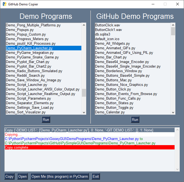184x182 pixels.
Task: Select Demo_Popups.py in the list
Action: [x=44, y=30]
